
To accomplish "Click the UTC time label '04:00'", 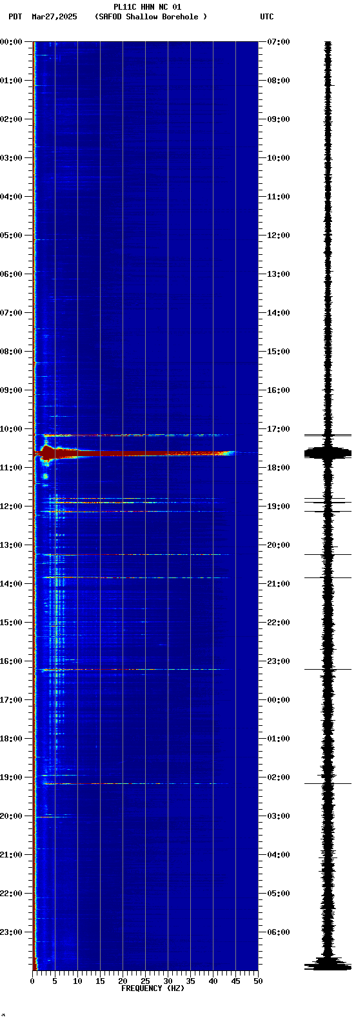I will pyautogui.click(x=279, y=855).
